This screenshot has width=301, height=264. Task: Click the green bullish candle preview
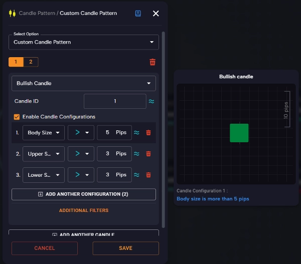[239, 133]
